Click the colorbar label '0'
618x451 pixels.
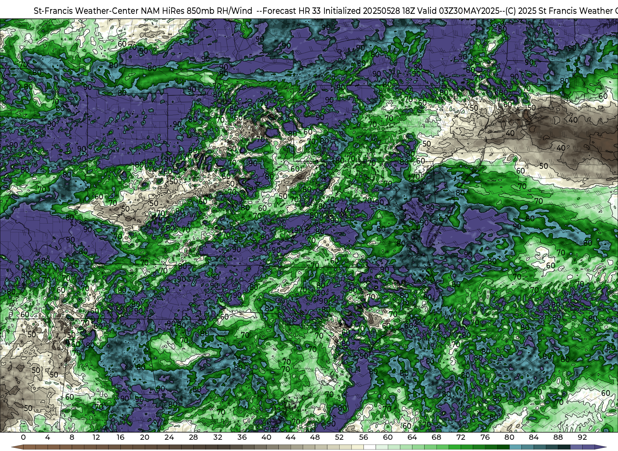pyautogui.click(x=23, y=437)
